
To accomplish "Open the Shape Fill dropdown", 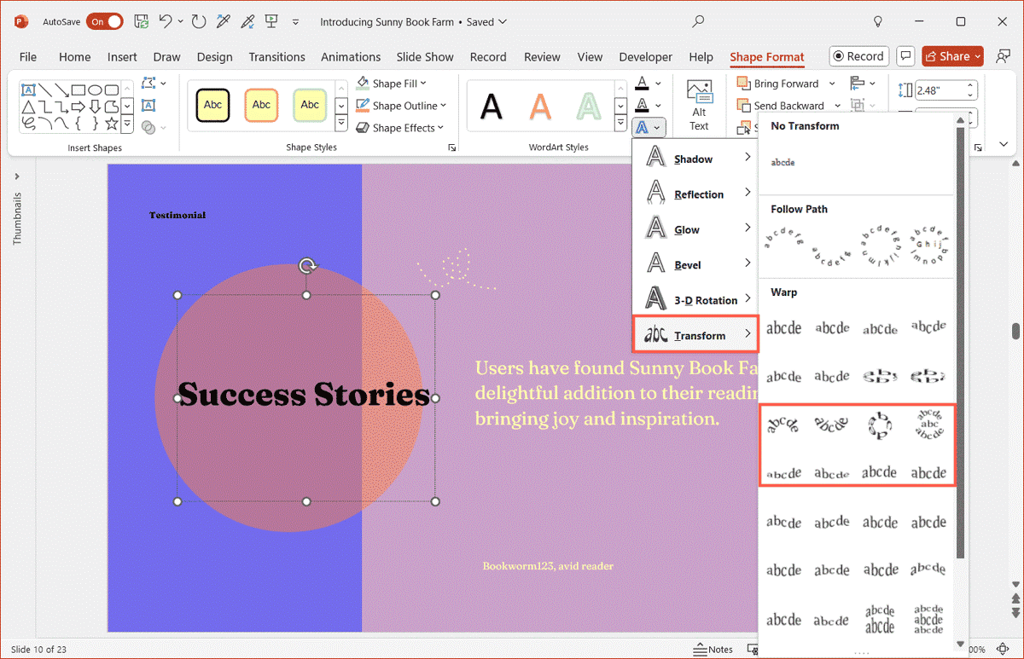I will coord(392,84).
